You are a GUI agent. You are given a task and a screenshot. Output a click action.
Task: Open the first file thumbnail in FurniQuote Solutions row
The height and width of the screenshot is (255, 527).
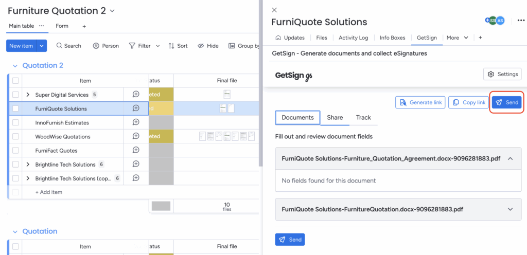pos(223,108)
